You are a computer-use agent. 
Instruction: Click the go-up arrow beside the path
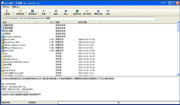pos(4,18)
